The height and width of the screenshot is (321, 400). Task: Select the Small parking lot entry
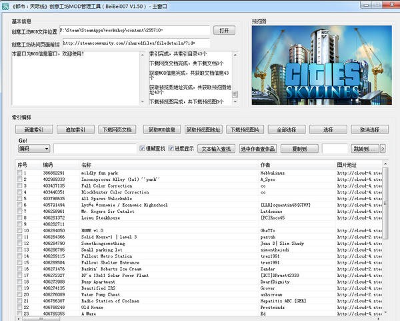[102, 250]
